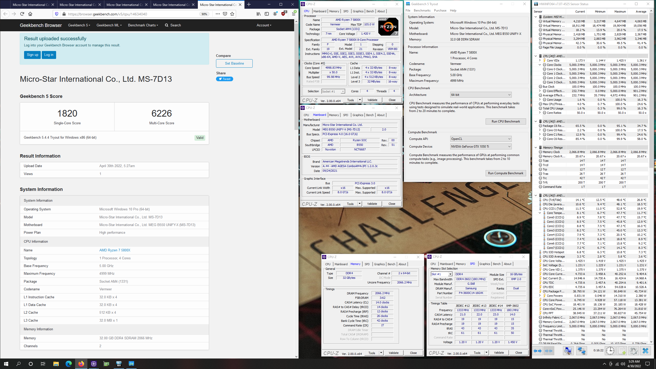
Task: Open the Windows Start menu
Action: tap(6, 364)
